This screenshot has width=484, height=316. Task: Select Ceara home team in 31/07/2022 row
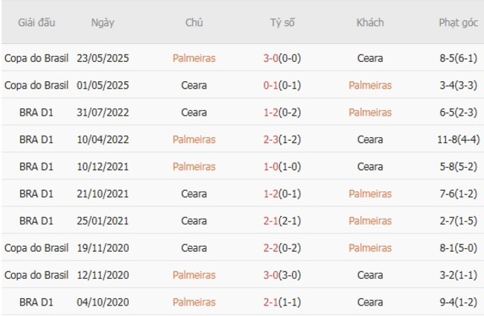click(194, 113)
